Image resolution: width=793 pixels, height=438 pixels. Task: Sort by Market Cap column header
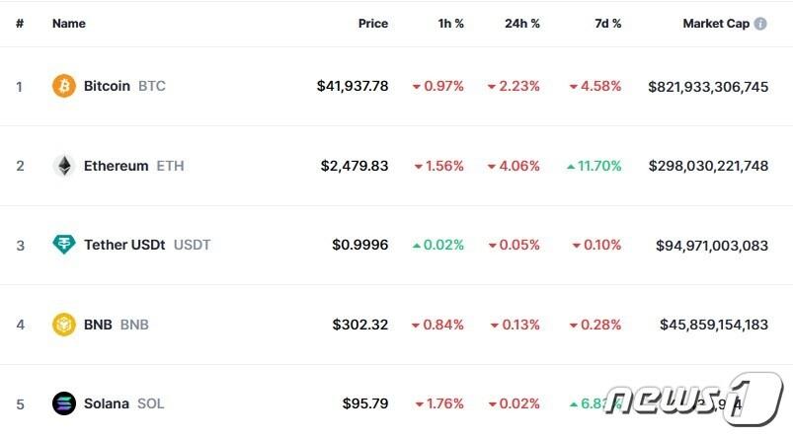[716, 24]
